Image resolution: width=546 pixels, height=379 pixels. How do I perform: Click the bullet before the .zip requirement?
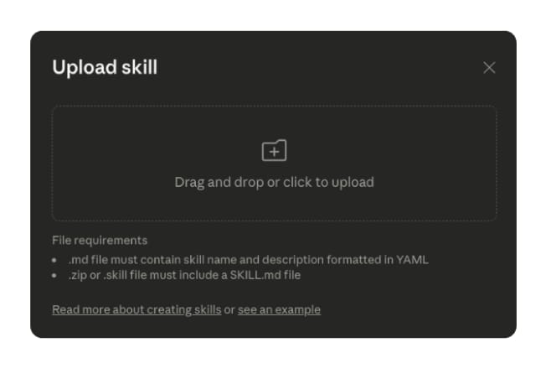pos(54,276)
